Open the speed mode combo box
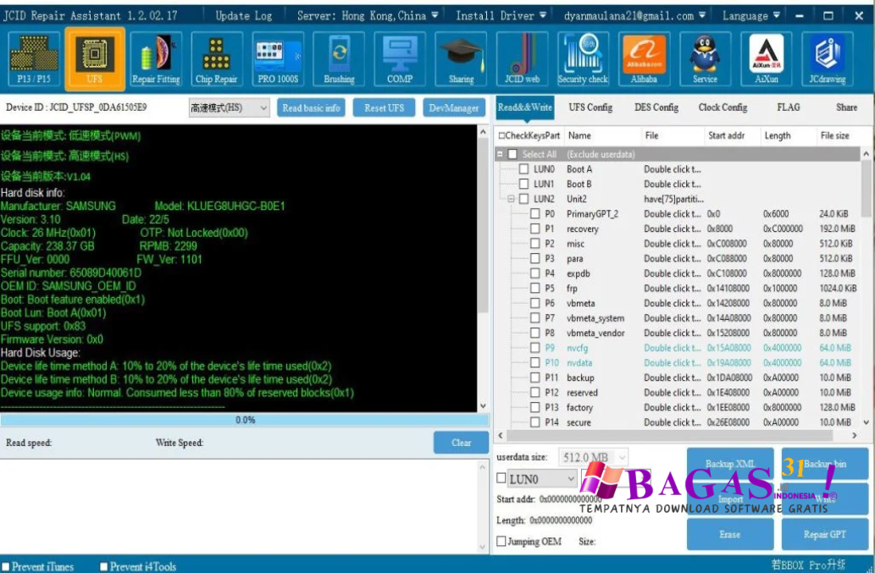 pos(229,107)
